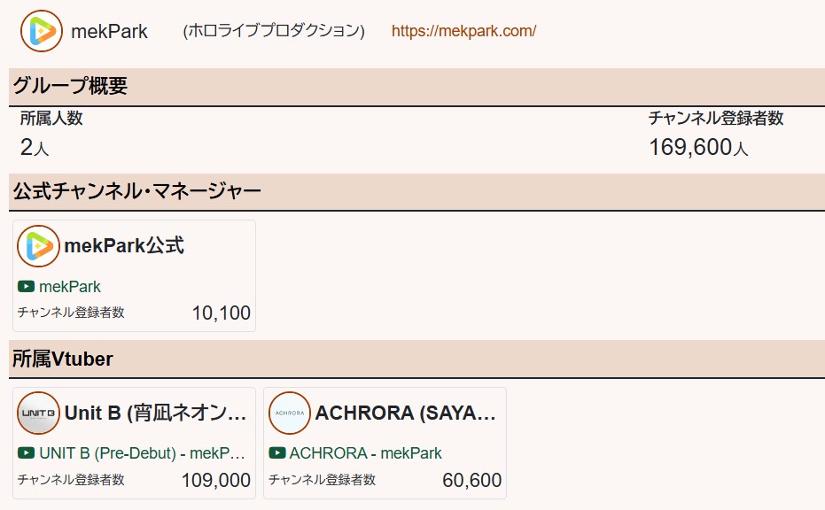Image resolution: width=825 pixels, height=510 pixels.
Task: Open the https://mekpark.com/ link
Action: point(463,31)
